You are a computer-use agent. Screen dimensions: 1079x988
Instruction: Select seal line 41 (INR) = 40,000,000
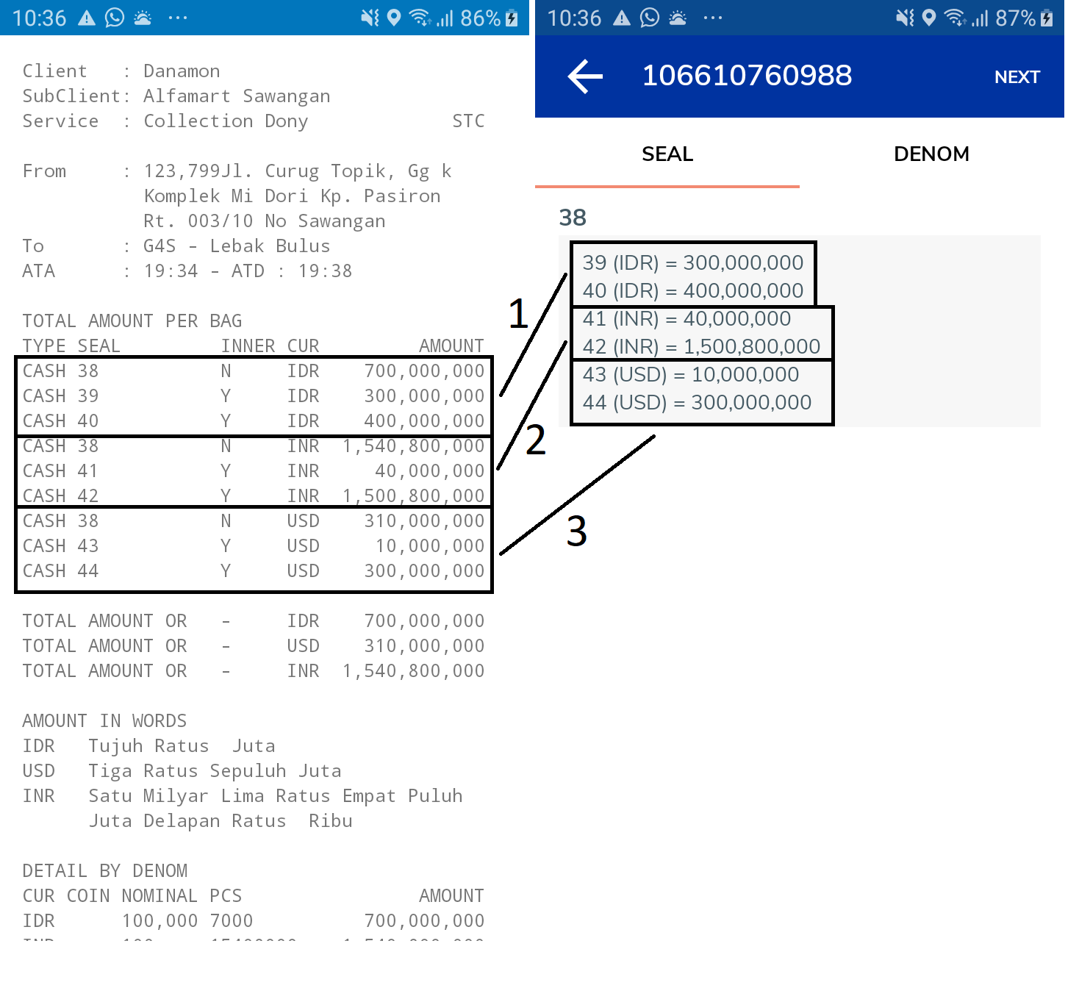[x=687, y=318]
